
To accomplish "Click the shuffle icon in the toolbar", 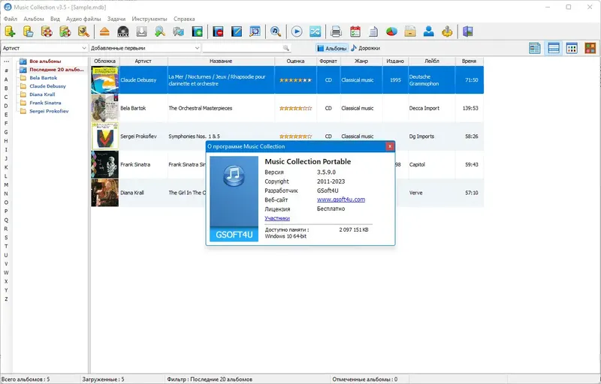I will click(x=315, y=31).
